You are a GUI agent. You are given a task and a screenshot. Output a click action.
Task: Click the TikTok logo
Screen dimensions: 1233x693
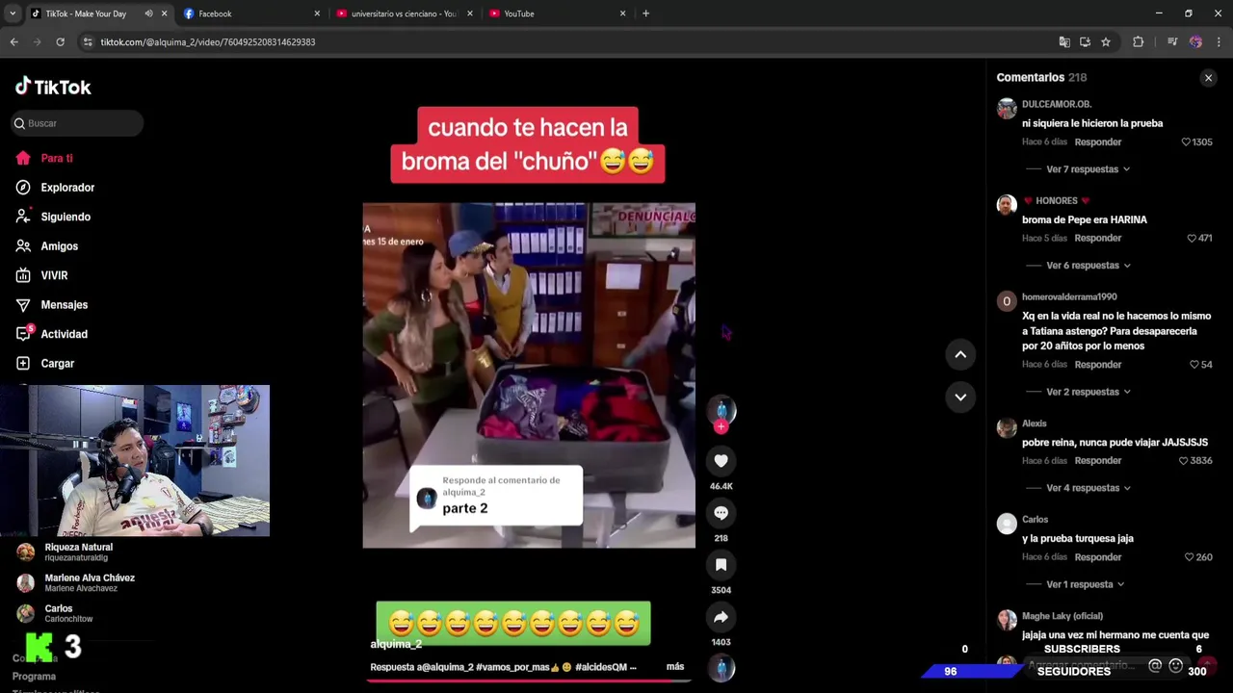point(53,87)
